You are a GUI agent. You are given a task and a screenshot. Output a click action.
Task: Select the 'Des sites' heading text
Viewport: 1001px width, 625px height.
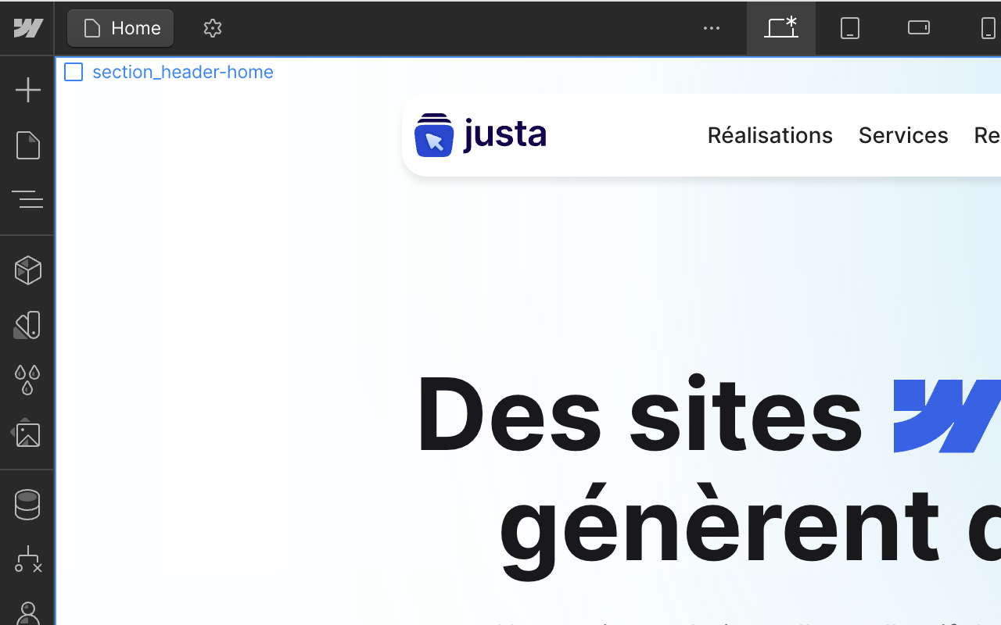click(640, 414)
